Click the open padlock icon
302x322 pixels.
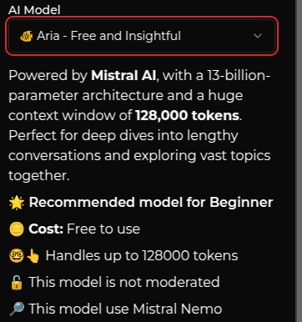point(17,282)
